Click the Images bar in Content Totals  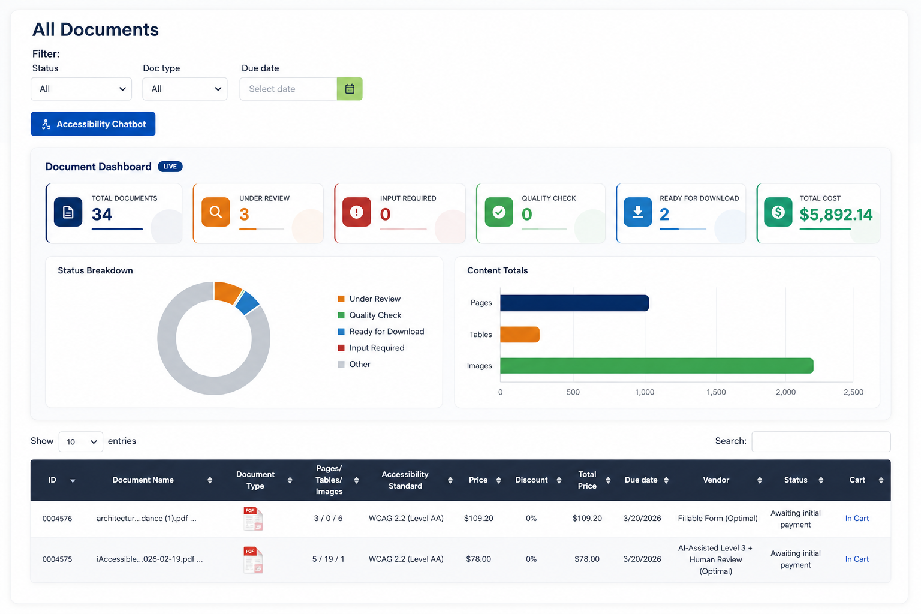point(657,366)
